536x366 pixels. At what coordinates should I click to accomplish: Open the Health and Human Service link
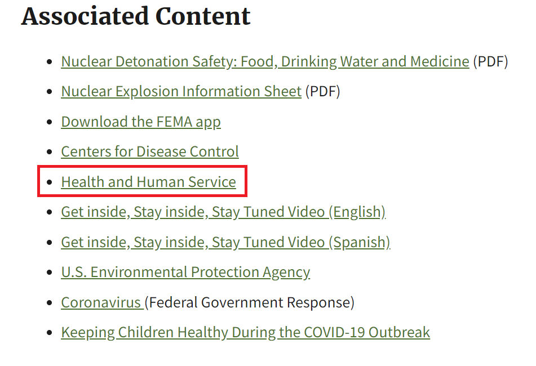pos(148,182)
